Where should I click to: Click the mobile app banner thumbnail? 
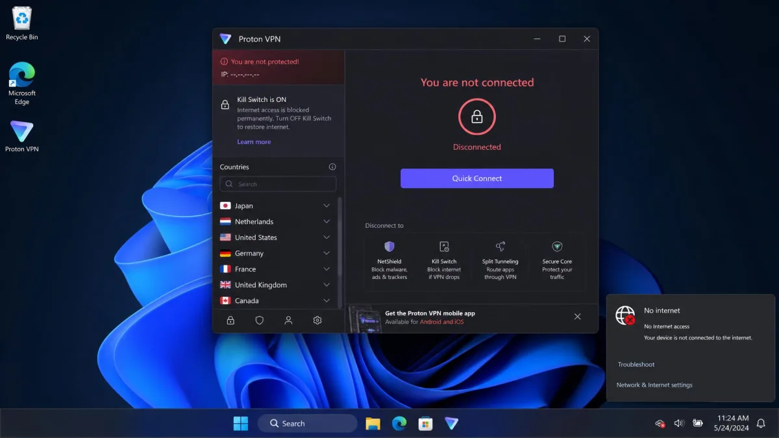pyautogui.click(x=365, y=319)
